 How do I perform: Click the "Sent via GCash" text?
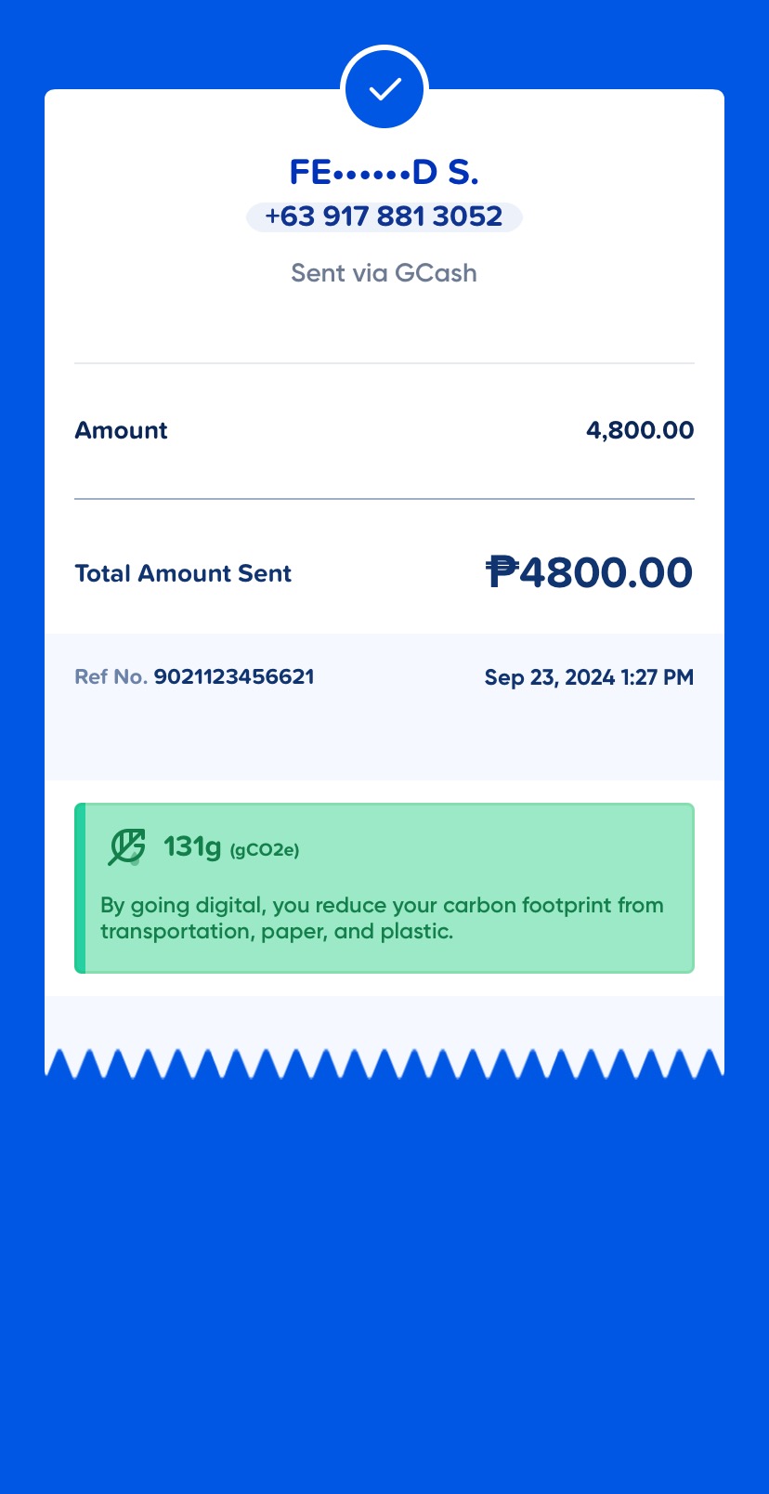(x=384, y=273)
